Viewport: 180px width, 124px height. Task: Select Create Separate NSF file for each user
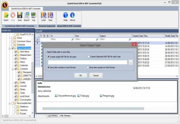(x=89, y=57)
